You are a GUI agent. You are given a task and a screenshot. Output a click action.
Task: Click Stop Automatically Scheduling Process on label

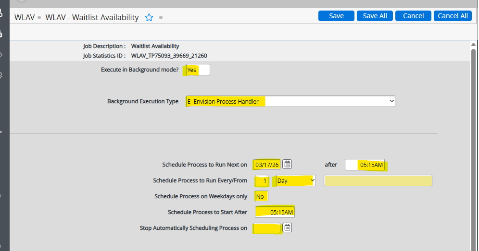193,228
